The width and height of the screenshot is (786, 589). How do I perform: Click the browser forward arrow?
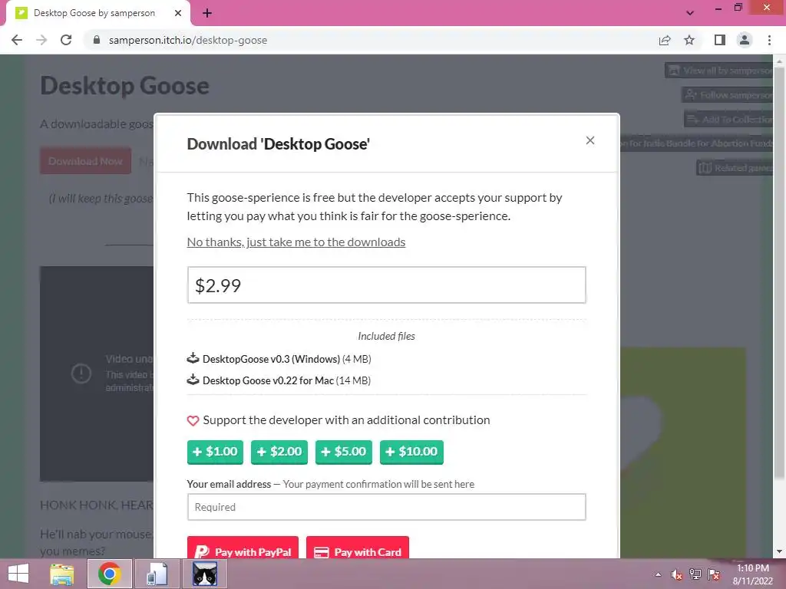point(41,40)
